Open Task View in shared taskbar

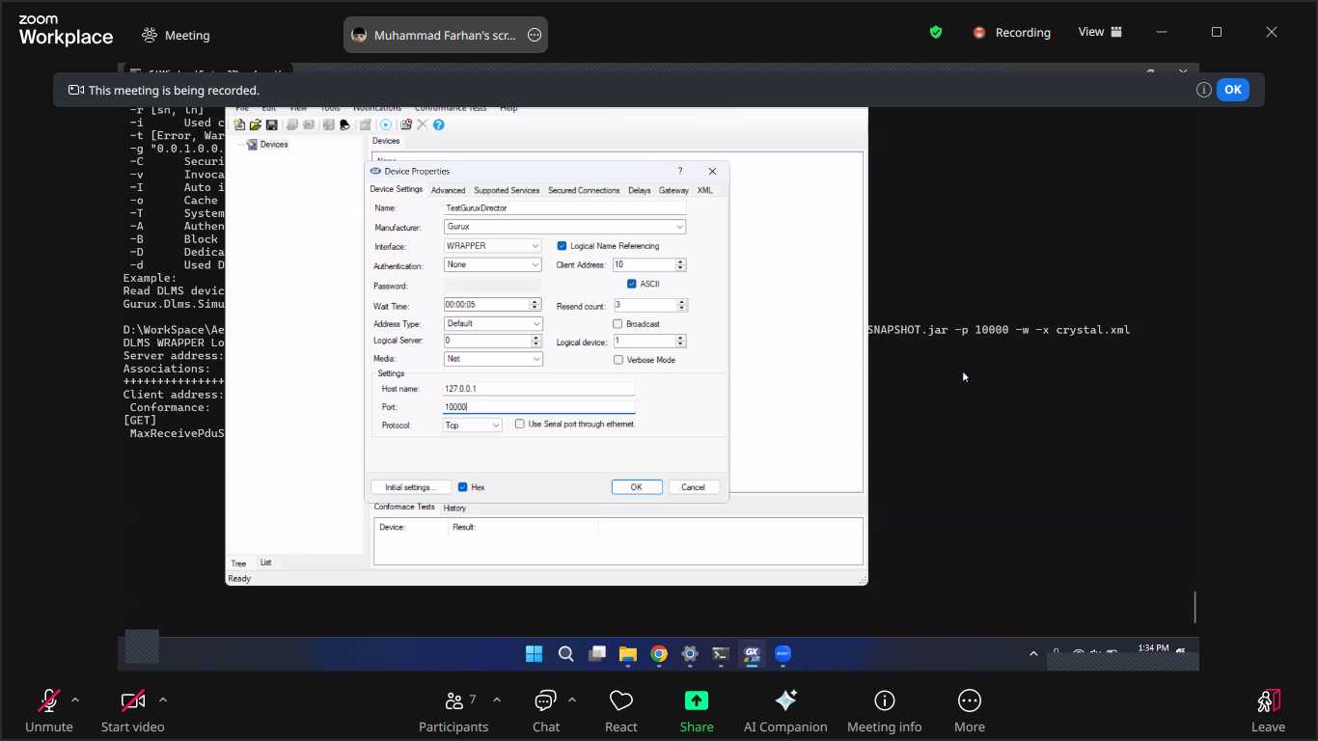pyautogui.click(x=597, y=654)
